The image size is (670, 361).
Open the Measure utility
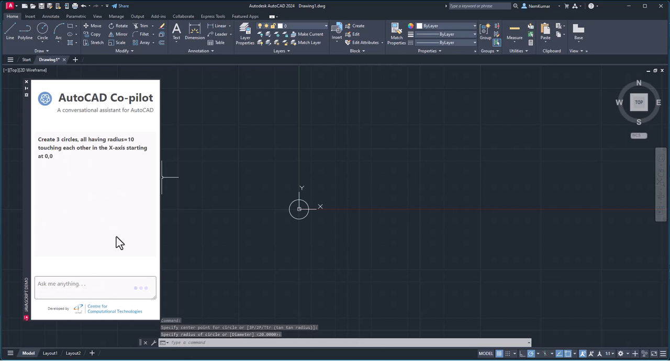(x=515, y=31)
